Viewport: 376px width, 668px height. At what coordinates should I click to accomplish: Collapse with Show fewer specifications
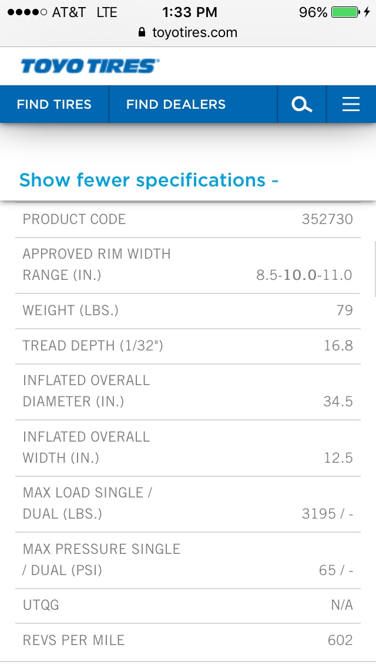tap(149, 180)
